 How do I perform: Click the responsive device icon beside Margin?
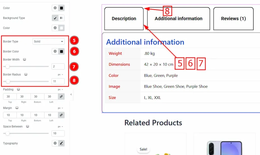click(17, 108)
